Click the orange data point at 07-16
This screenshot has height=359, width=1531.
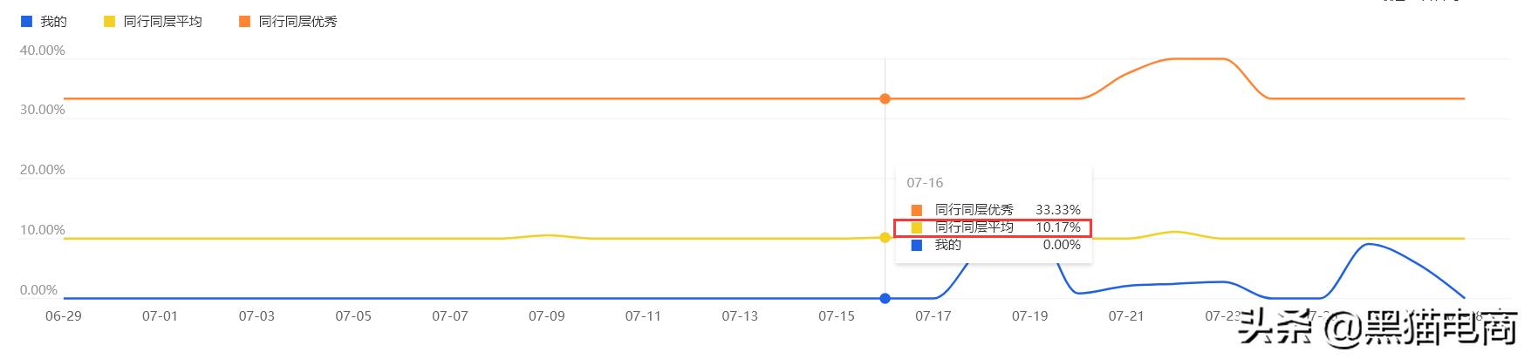(x=885, y=98)
